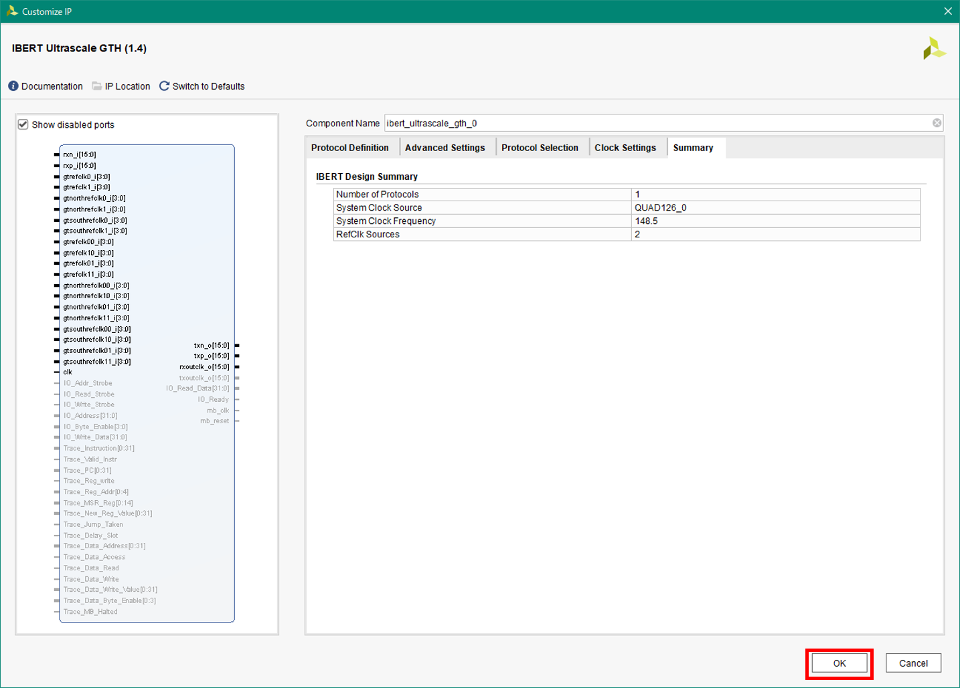The height and width of the screenshot is (688, 960).
Task: Select the rxn_i[15:0] port
Action: [80, 154]
